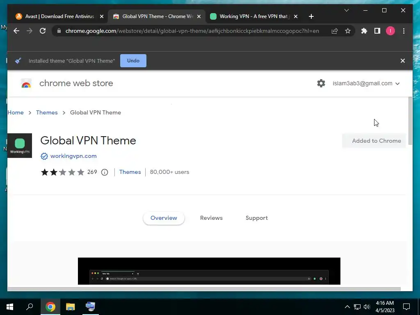
Task: Click the forward navigation arrow
Action: [30, 31]
